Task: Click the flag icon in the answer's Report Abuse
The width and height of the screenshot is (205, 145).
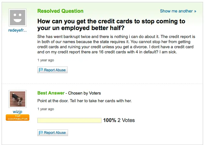Action: 41,133
